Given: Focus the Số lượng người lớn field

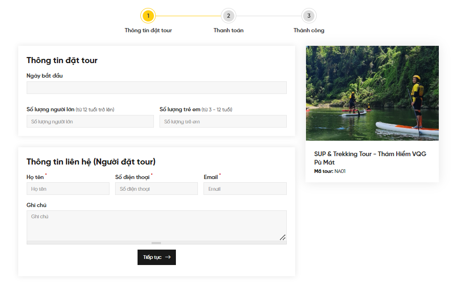Looking at the screenshot, I should click(90, 122).
